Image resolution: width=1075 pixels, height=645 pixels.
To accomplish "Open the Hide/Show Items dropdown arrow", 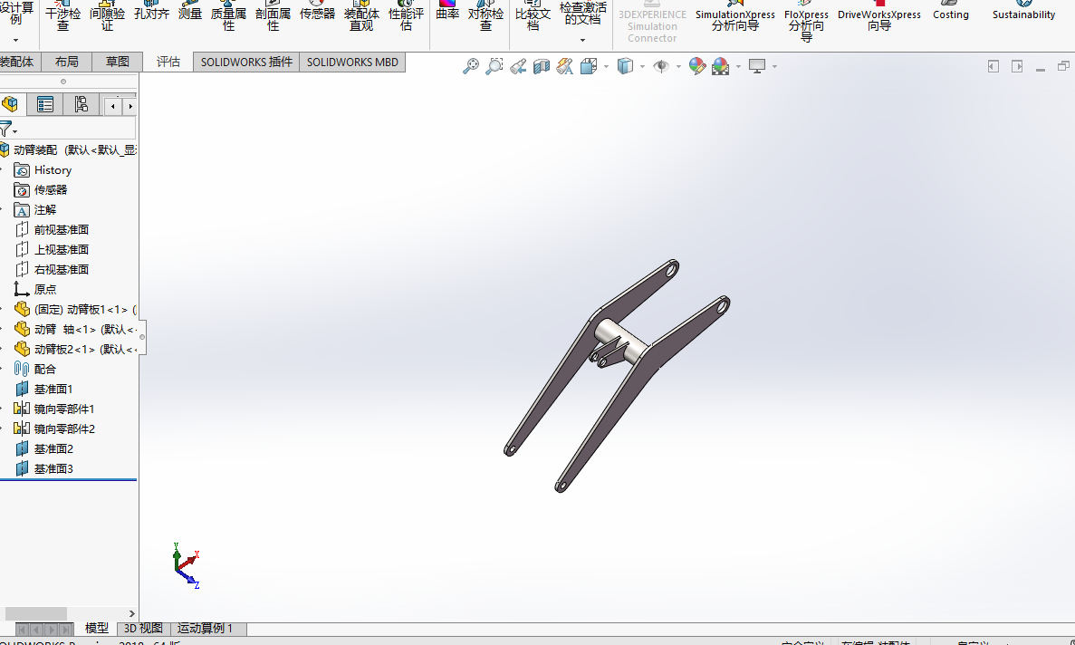I will [678, 66].
